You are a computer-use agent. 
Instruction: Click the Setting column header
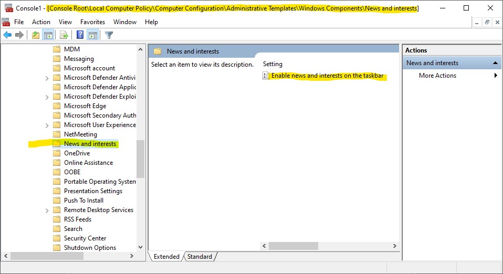[x=273, y=64]
